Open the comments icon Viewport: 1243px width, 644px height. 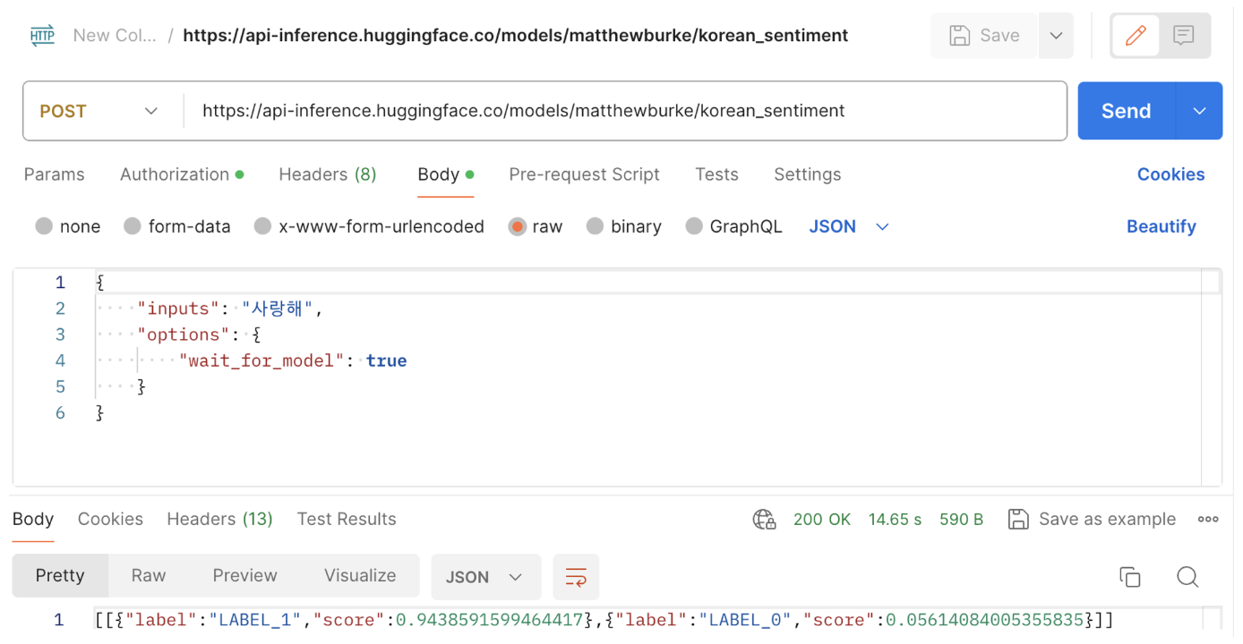1184,36
